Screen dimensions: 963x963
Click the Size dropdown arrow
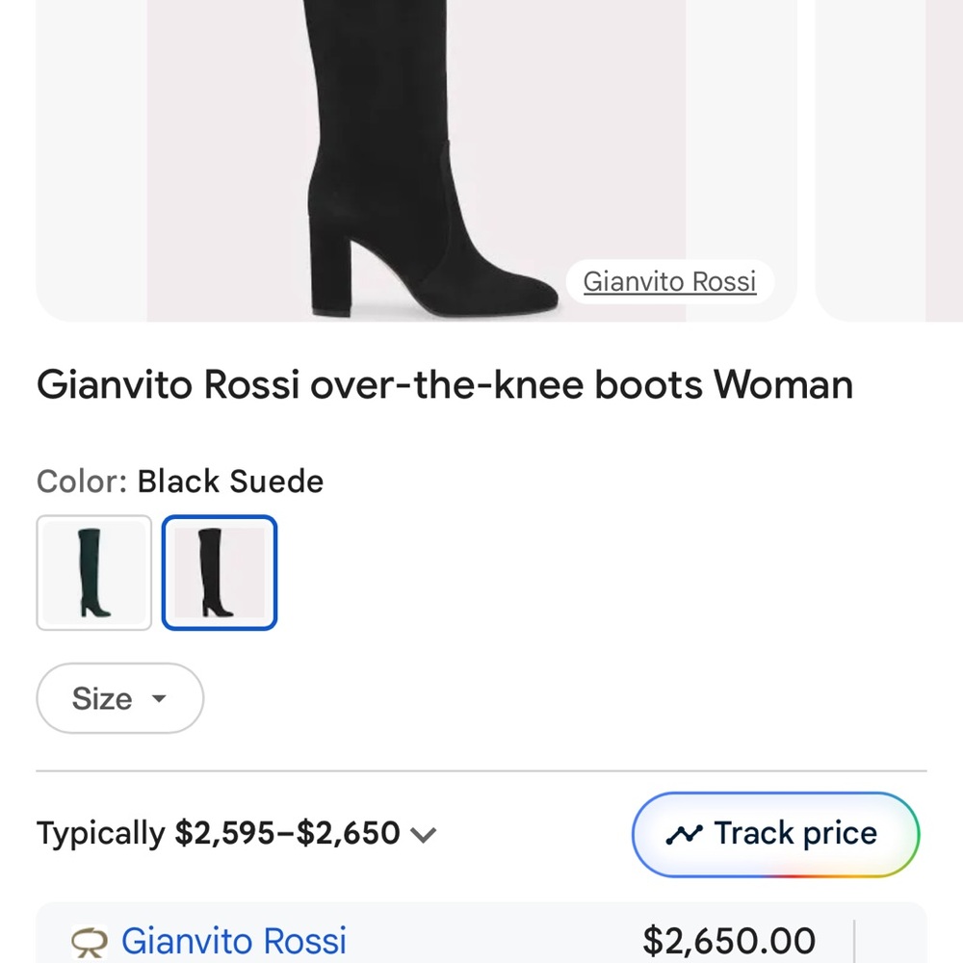[x=161, y=700]
